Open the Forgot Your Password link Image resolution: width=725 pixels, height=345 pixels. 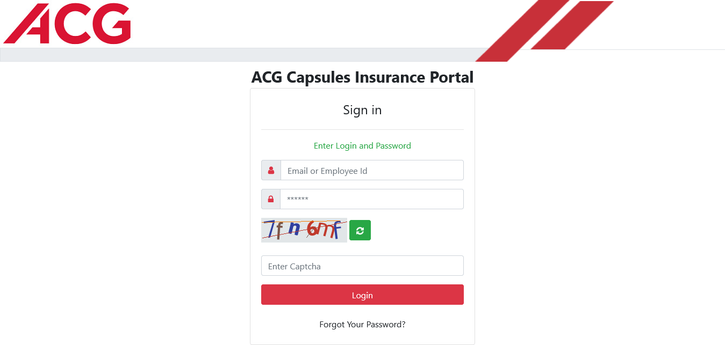pyautogui.click(x=362, y=325)
